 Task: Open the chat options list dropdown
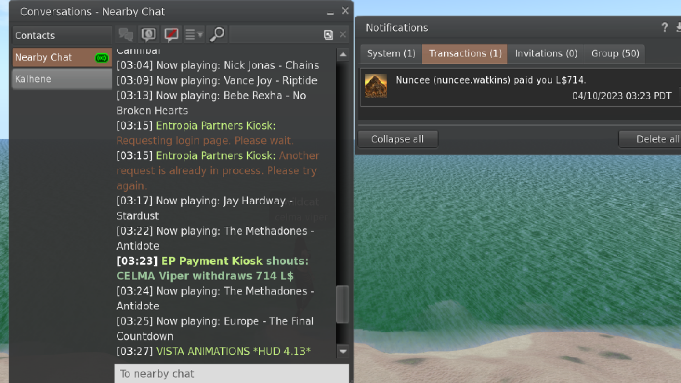[x=194, y=35]
